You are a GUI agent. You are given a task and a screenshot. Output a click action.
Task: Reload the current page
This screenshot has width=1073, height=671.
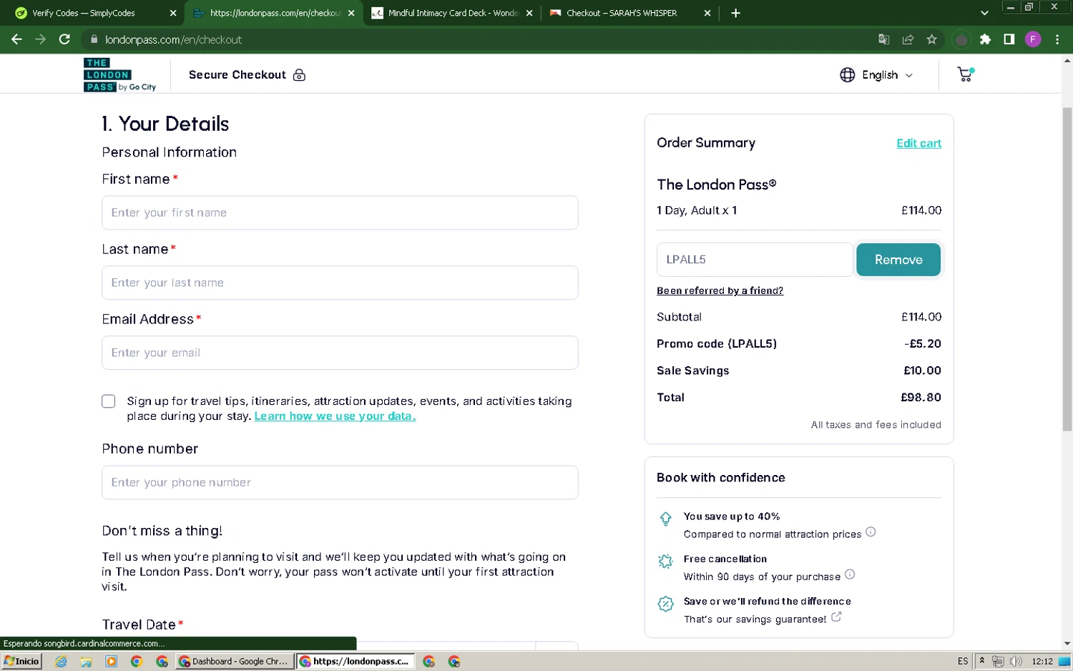pyautogui.click(x=64, y=39)
